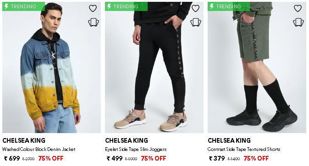Click Chelsea King brand above shorts title
309x166 pixels.
tap(229, 140)
